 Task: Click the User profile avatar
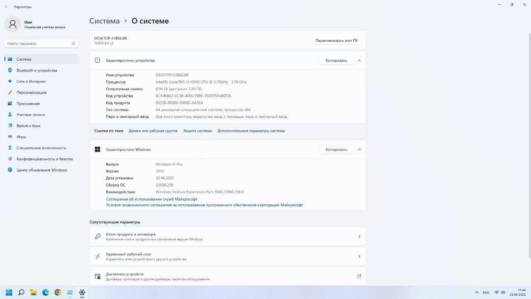(x=12, y=24)
